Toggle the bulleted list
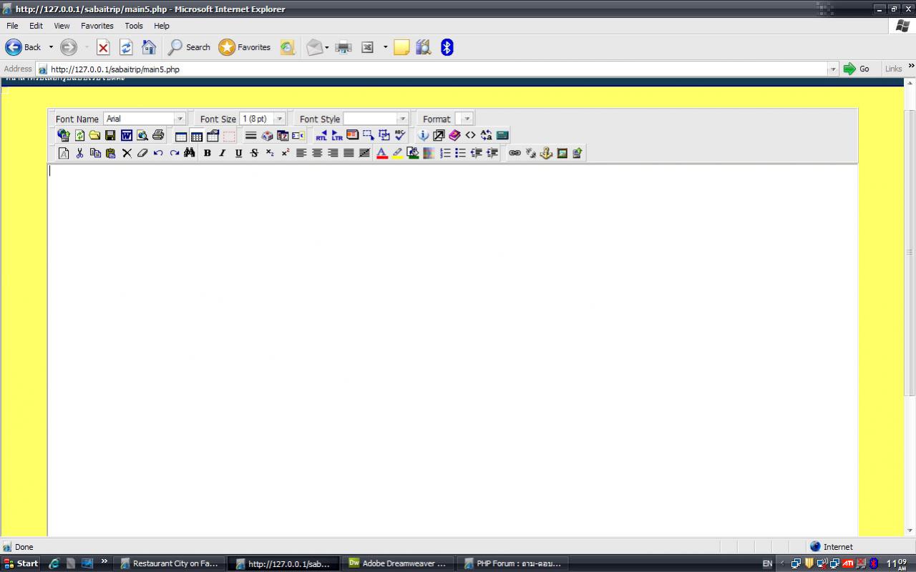Image resolution: width=916 pixels, height=572 pixels. (461, 152)
